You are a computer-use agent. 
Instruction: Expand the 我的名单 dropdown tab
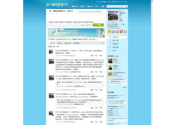point(68,43)
